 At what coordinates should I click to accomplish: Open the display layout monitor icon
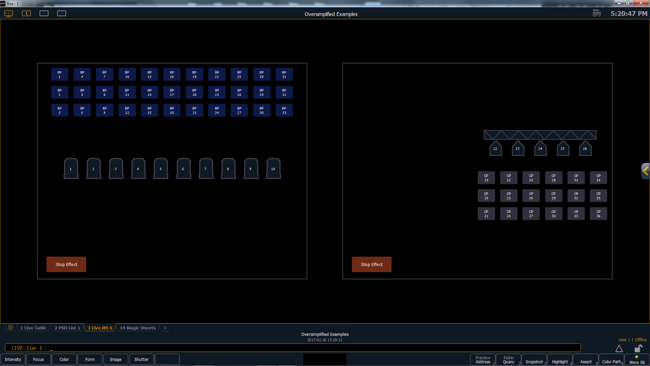coord(8,14)
